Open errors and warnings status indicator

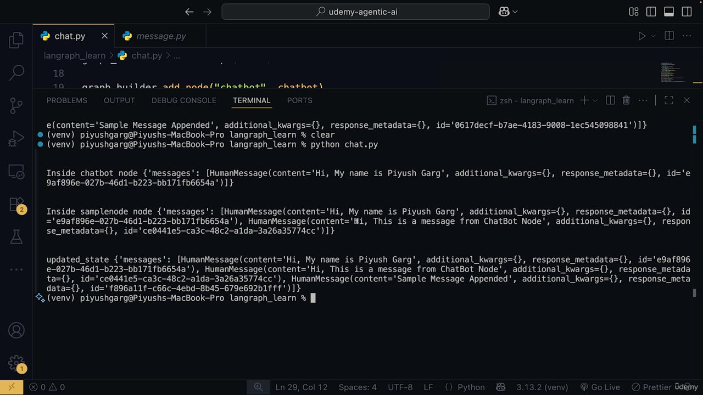(47, 387)
